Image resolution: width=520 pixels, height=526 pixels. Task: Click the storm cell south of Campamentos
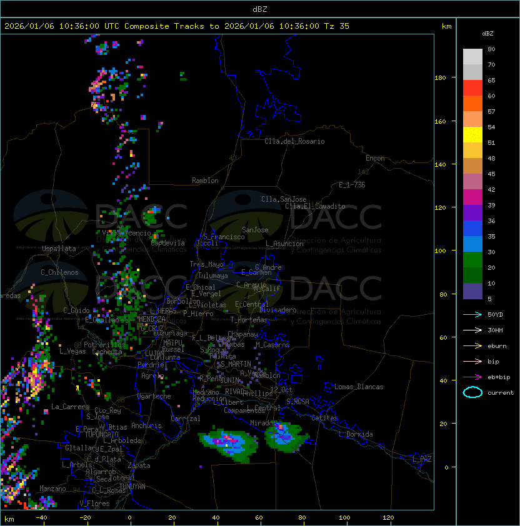[x=229, y=444]
